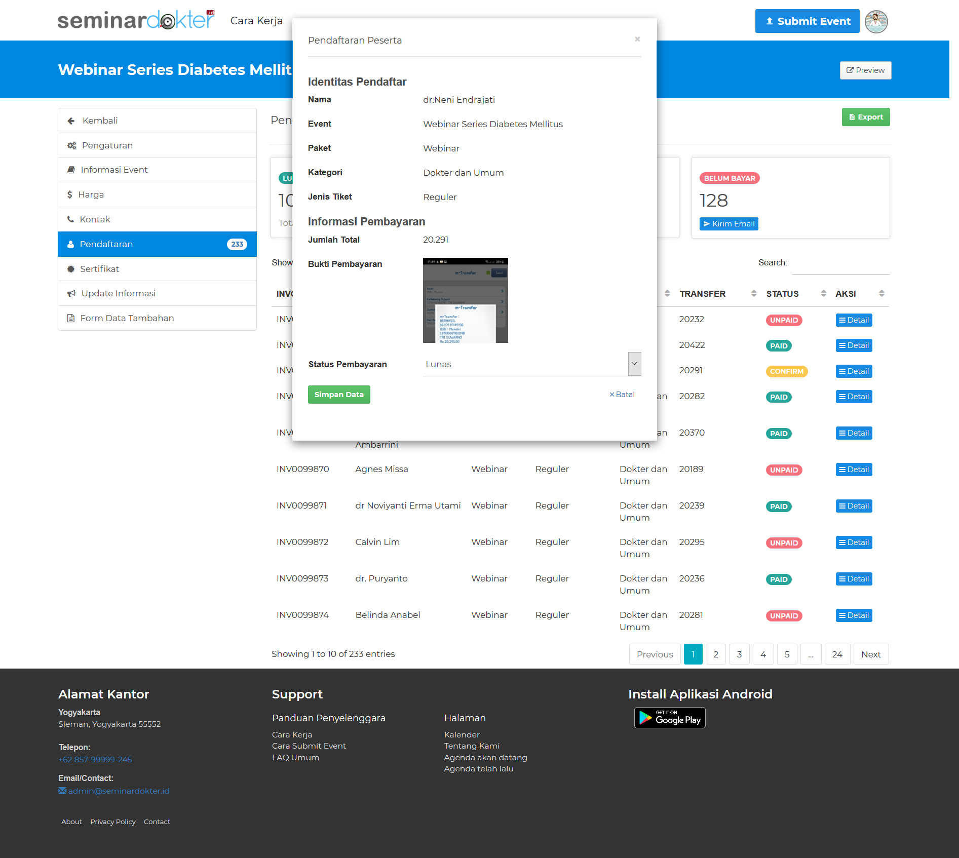Click the Submit Event upload button
The image size is (959, 858).
pos(807,21)
